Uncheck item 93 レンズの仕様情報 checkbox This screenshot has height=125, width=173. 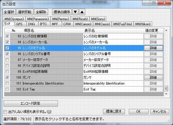pyautogui.click(x=7, y=36)
